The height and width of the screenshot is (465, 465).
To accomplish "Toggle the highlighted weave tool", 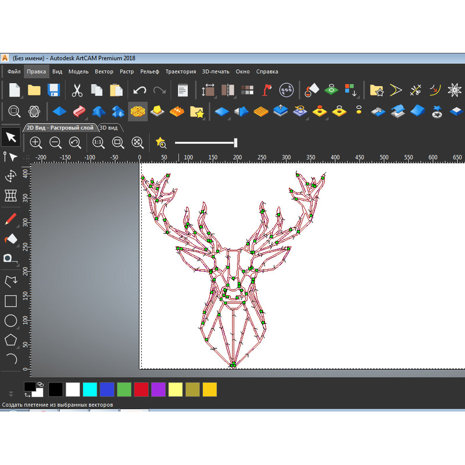I will click(x=138, y=110).
